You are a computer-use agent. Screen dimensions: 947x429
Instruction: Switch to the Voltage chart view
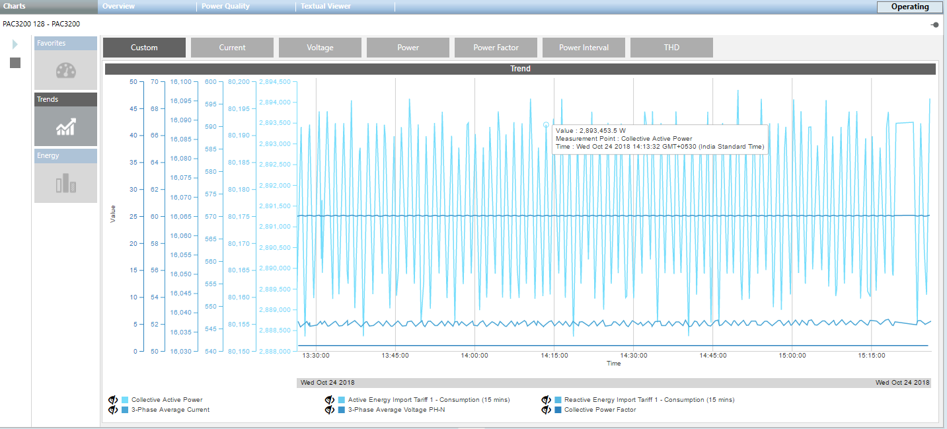pos(320,48)
